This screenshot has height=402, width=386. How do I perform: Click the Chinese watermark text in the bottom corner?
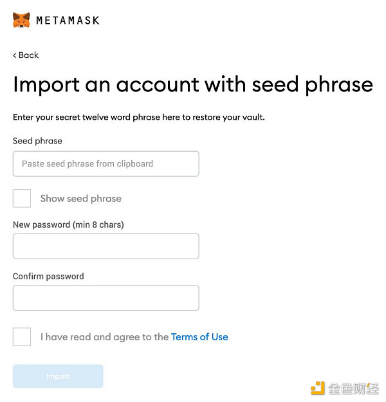click(x=353, y=388)
